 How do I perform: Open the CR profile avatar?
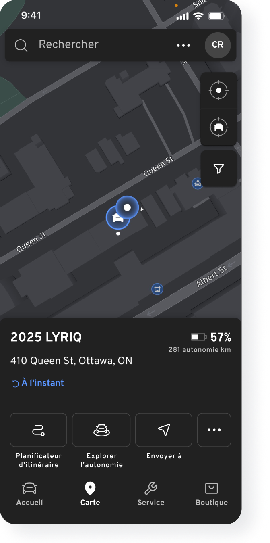(x=217, y=45)
